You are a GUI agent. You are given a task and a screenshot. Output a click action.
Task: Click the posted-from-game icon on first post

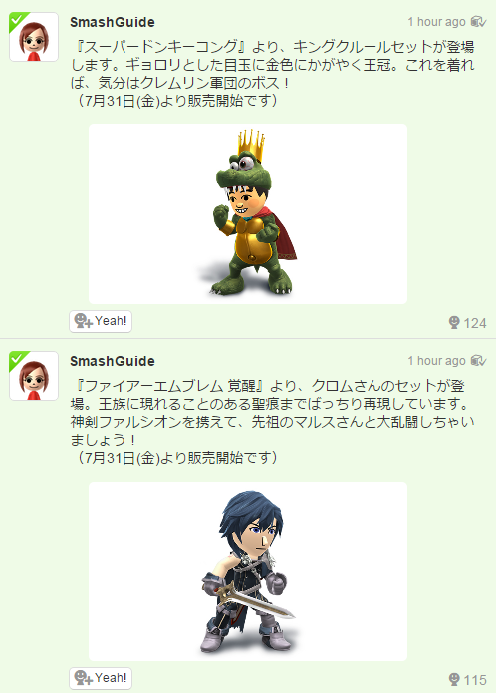coord(479,22)
